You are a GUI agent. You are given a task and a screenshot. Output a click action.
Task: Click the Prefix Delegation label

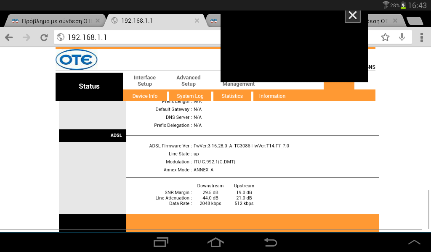click(x=172, y=125)
